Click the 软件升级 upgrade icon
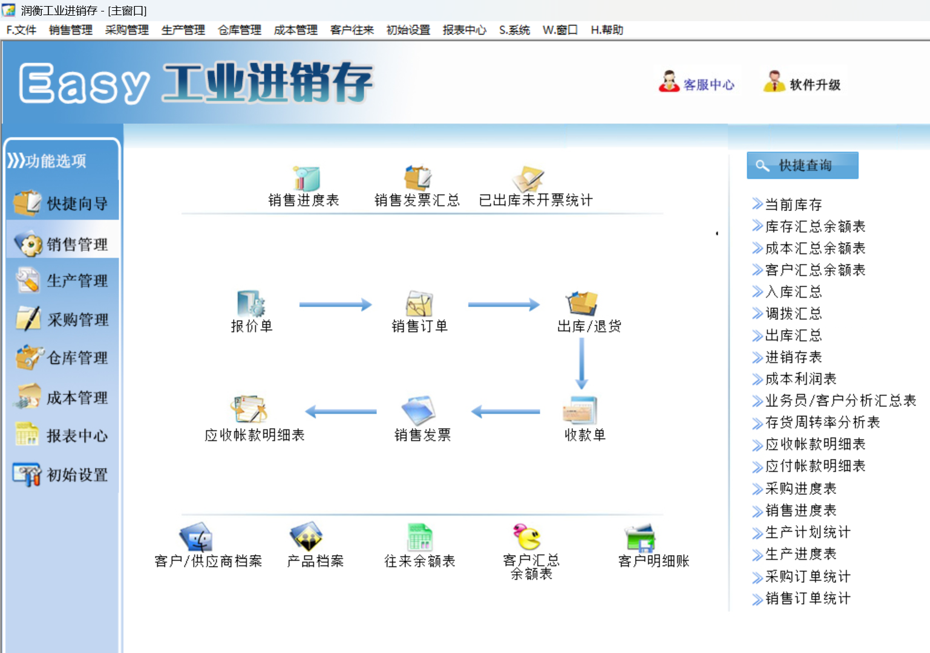This screenshot has height=653, width=930. click(x=802, y=83)
